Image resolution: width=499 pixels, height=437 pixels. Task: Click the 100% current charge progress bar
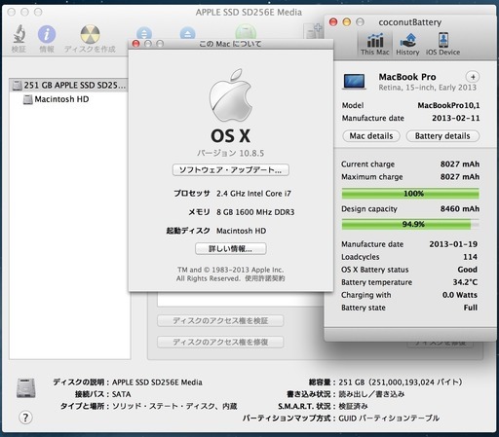click(x=410, y=194)
